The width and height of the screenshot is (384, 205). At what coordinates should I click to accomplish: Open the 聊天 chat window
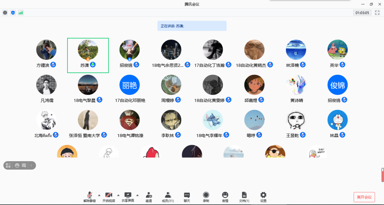pyautogui.click(x=187, y=197)
